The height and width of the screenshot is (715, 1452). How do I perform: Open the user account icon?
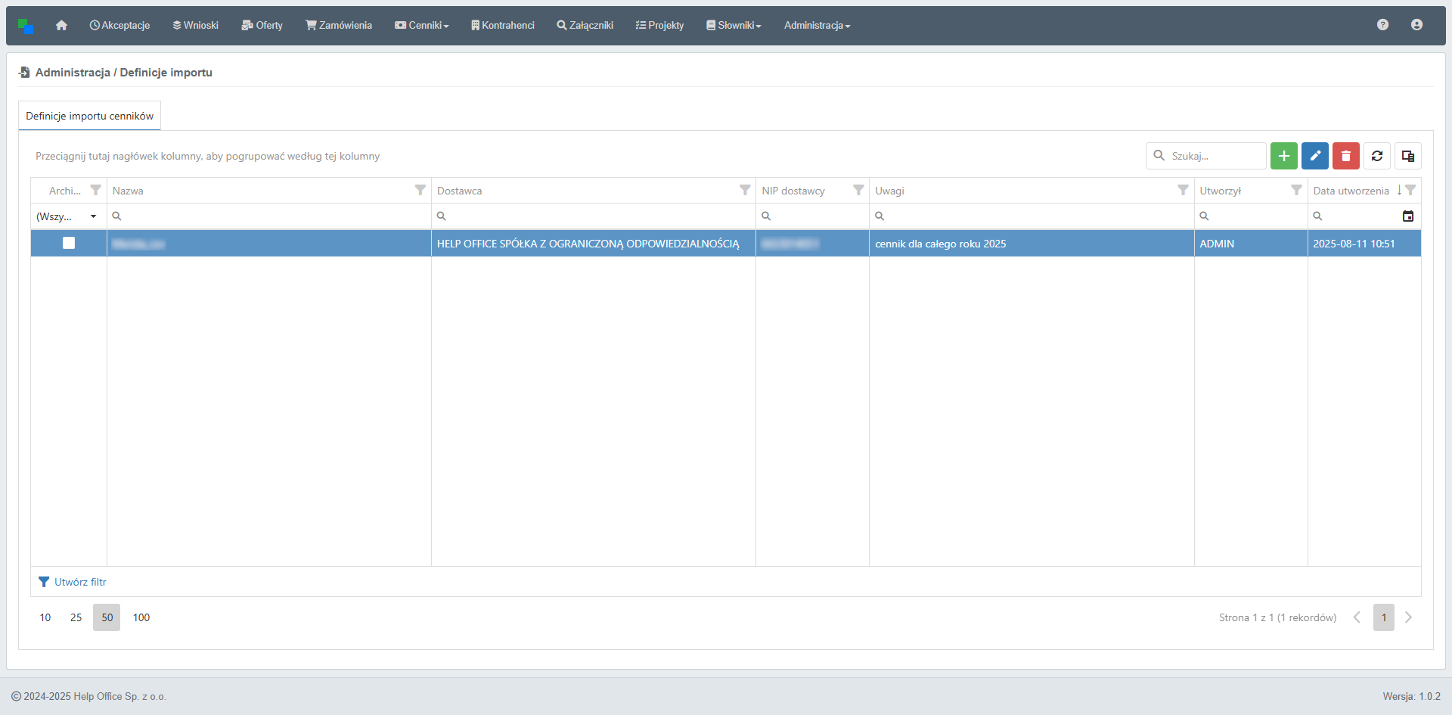point(1416,25)
